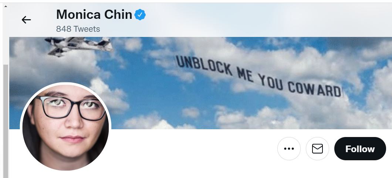Viewport: 392px width, 178px height.
Task: Open the three-dots more options menu
Action: tap(289, 148)
